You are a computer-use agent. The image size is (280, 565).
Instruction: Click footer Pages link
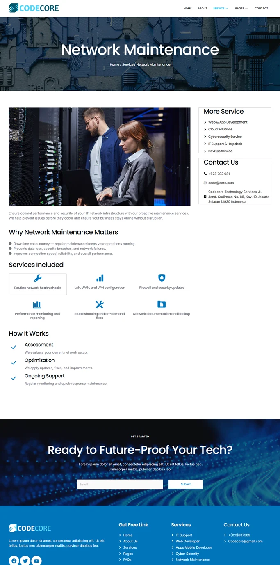coord(128,554)
